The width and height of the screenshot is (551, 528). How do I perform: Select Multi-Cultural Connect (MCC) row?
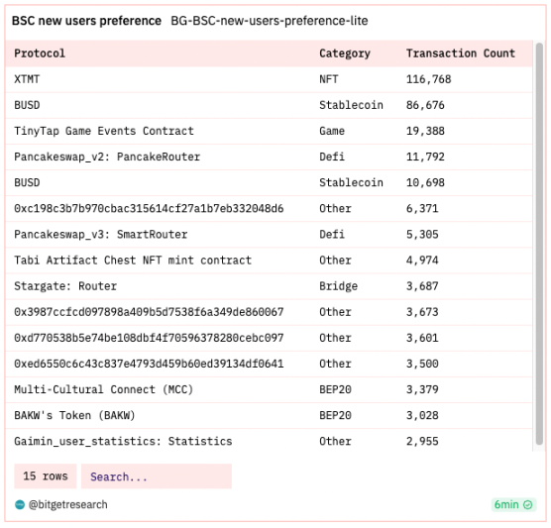pyautogui.click(x=269, y=389)
